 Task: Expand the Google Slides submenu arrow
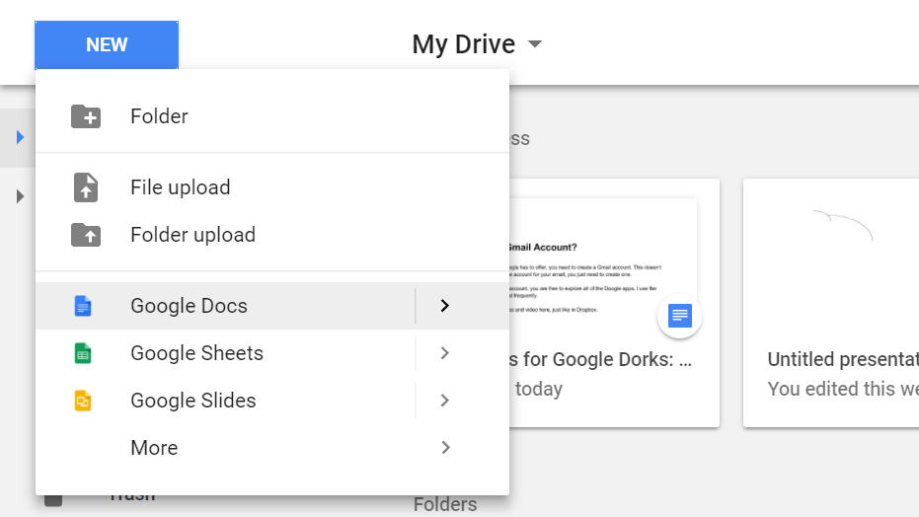click(x=445, y=401)
